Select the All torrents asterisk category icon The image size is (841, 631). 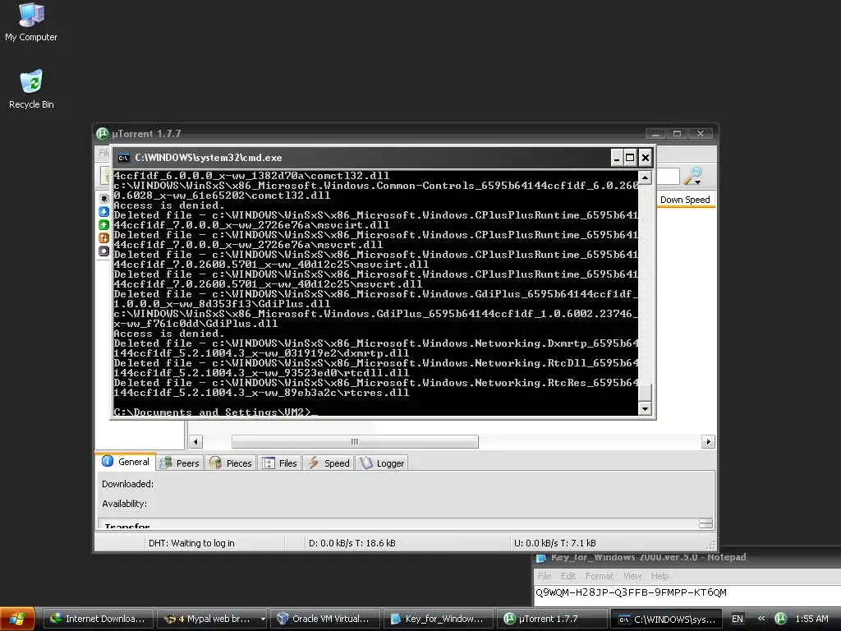pyautogui.click(x=104, y=199)
